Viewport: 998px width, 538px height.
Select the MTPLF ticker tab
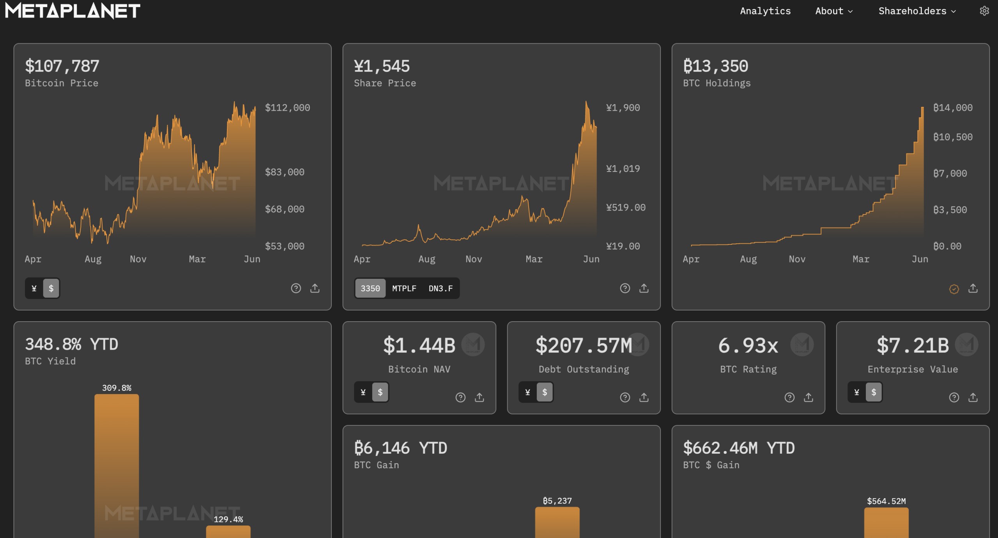(x=404, y=288)
